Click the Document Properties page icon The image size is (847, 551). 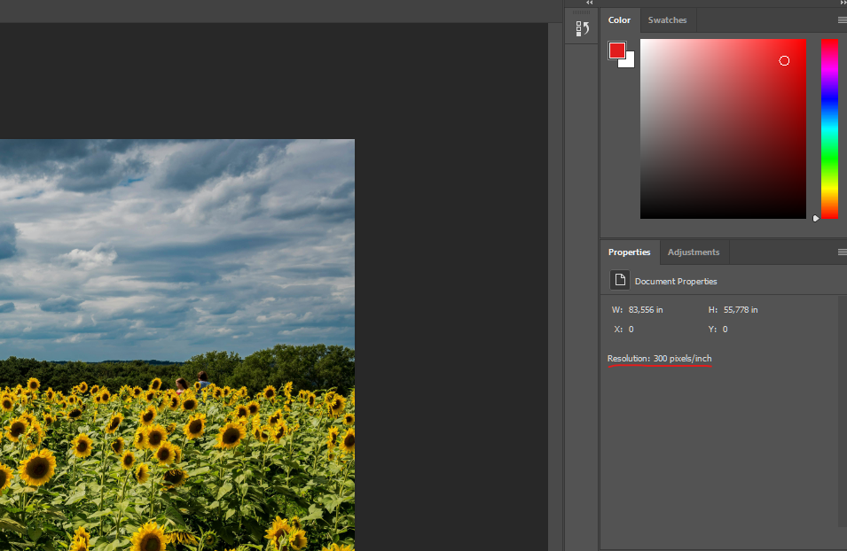click(x=620, y=280)
